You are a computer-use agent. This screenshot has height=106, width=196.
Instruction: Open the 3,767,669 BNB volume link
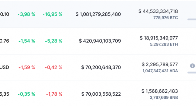click(164, 98)
